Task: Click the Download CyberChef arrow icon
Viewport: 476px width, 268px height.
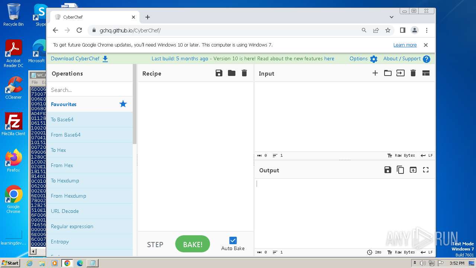Action: (105, 59)
